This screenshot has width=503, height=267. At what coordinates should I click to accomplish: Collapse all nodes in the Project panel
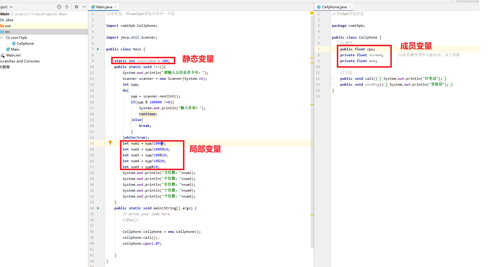67,7
